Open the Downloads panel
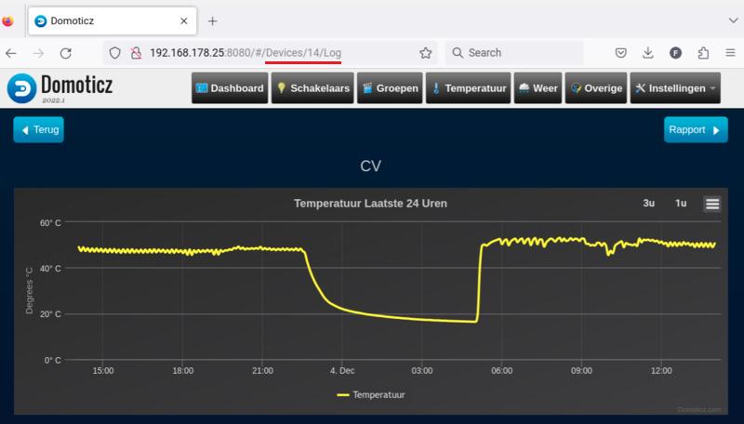744x424 pixels. click(x=647, y=53)
